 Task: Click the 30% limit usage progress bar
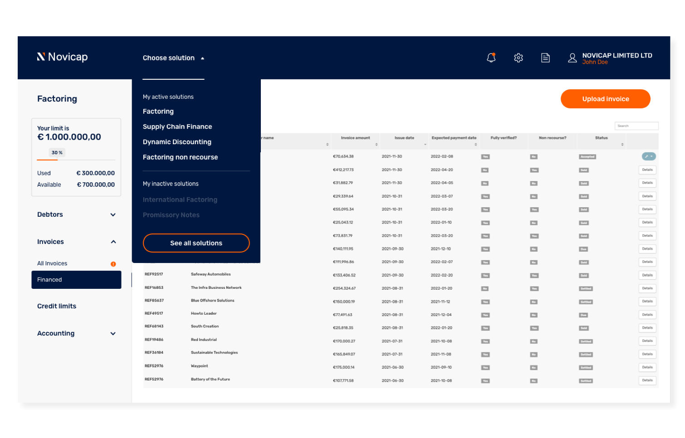(76, 160)
